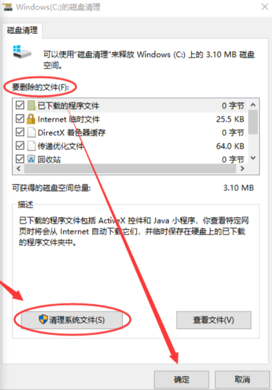The width and height of the screenshot is (272, 390).
Task: Uncheck the 已下载的程序文件 checkbox
Action: [x=20, y=105]
